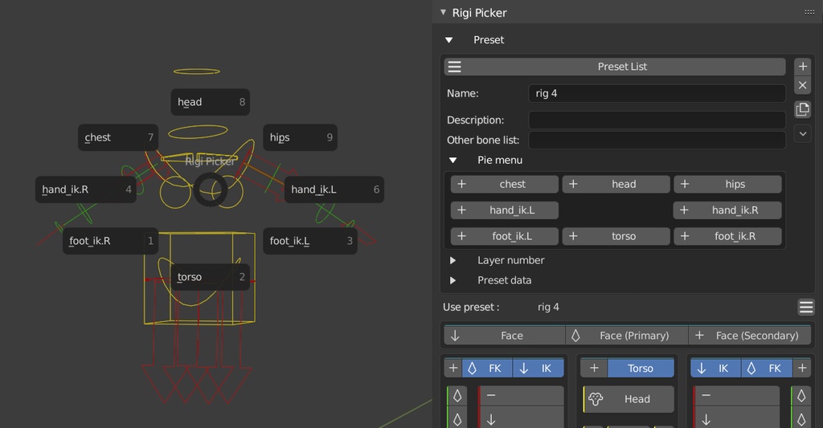The width and height of the screenshot is (823, 428).
Task: Choose hips in the viewport pie menu
Action: tap(301, 137)
